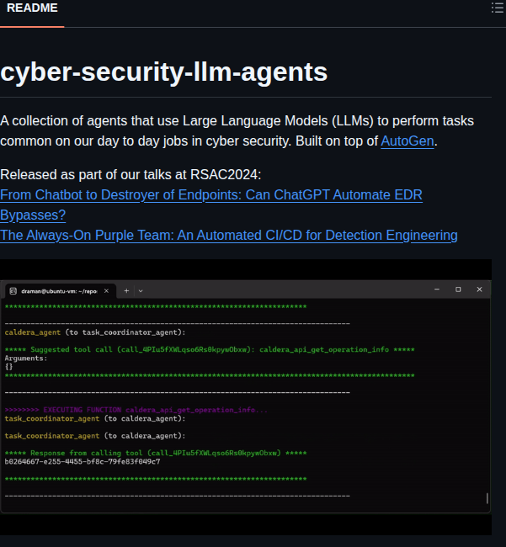Click the 'Arguments:' text in terminal

[26, 358]
